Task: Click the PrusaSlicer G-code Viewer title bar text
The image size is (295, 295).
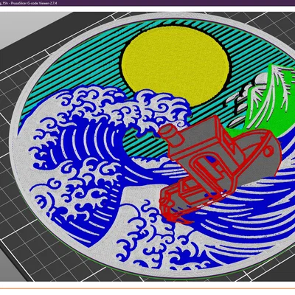Action: 29,3
